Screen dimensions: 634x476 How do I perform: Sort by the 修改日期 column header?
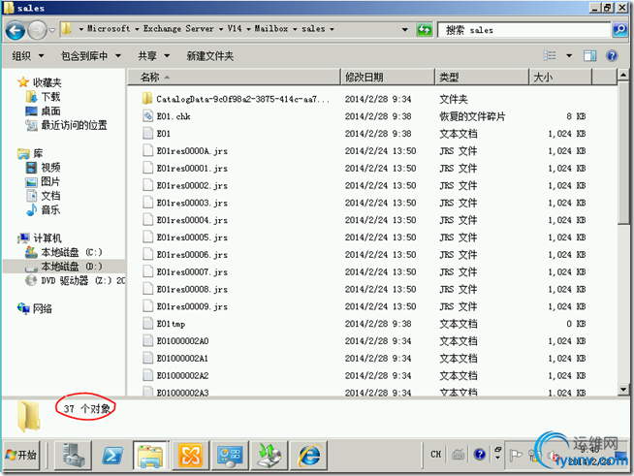pyautogui.click(x=388, y=77)
